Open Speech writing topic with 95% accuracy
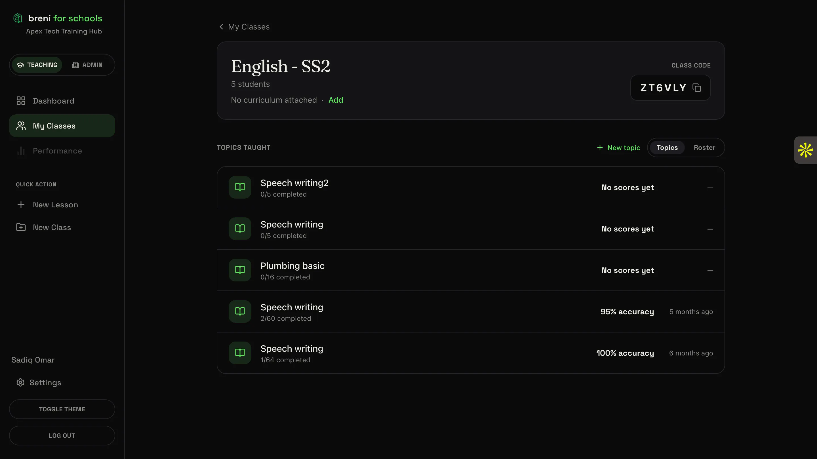 pyautogui.click(x=471, y=311)
